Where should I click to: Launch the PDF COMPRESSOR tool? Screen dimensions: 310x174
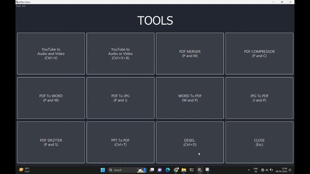[x=260, y=54]
